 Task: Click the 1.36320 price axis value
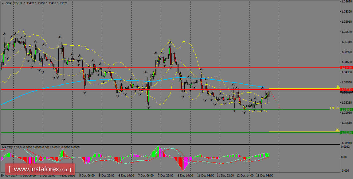[x=347, y=11]
